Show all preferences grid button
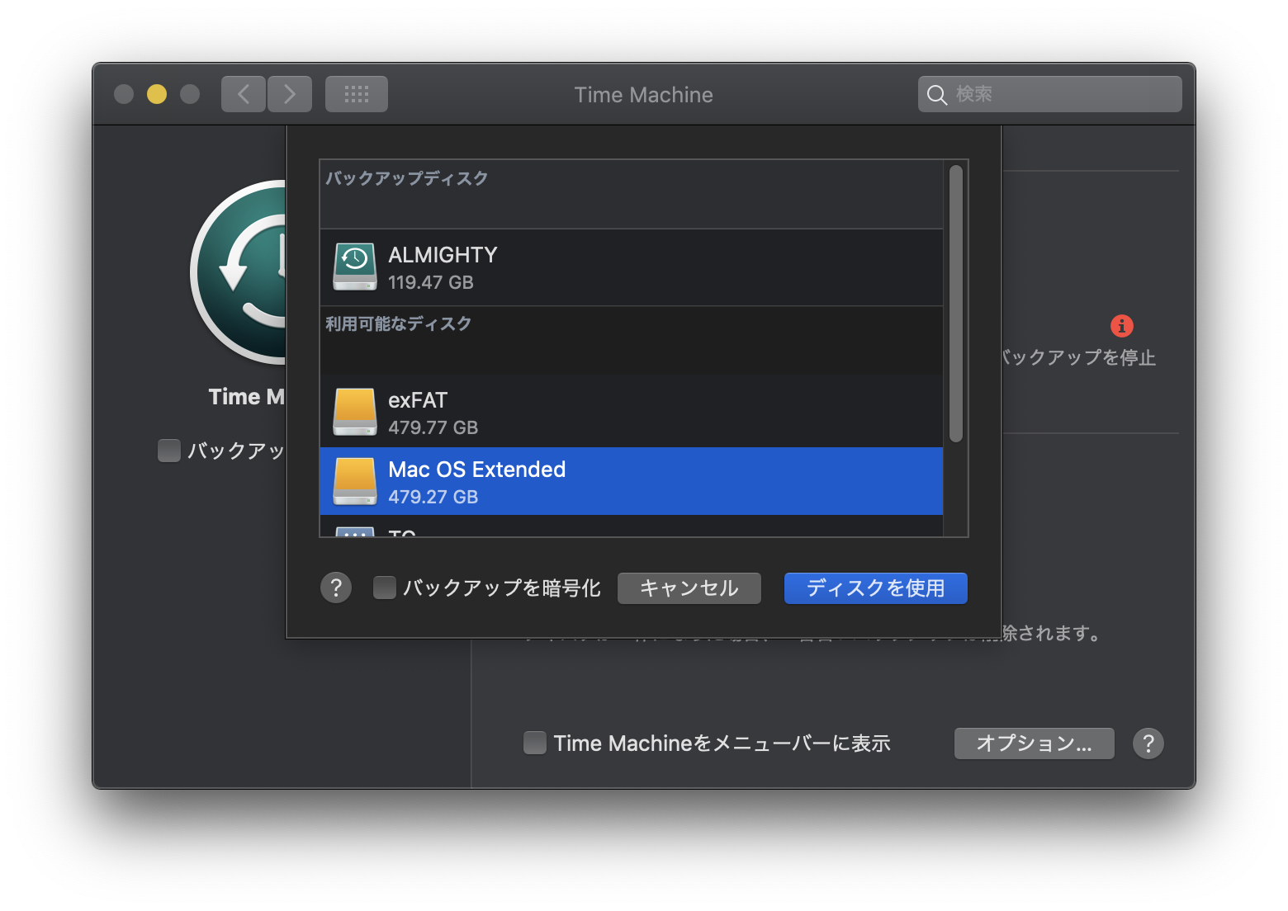 pyautogui.click(x=357, y=94)
